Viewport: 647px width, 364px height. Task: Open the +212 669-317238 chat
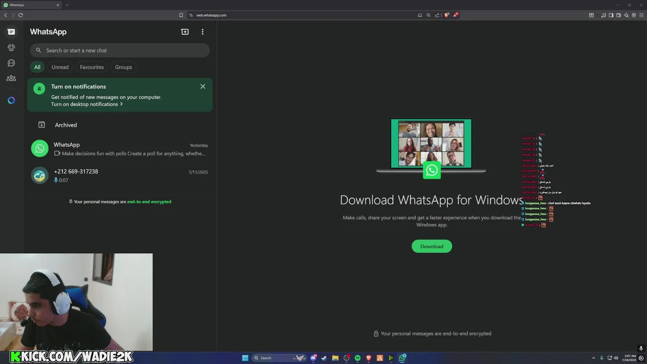point(120,175)
